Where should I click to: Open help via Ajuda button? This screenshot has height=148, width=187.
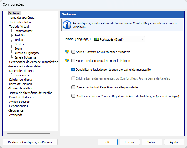(174, 142)
